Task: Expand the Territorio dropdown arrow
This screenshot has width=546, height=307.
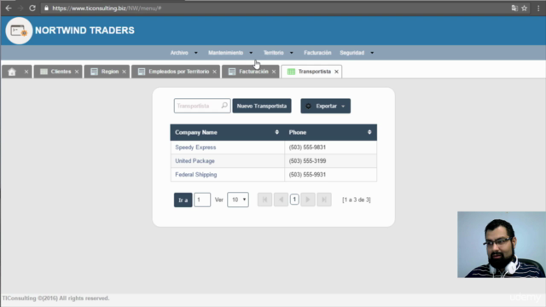Action: point(292,53)
